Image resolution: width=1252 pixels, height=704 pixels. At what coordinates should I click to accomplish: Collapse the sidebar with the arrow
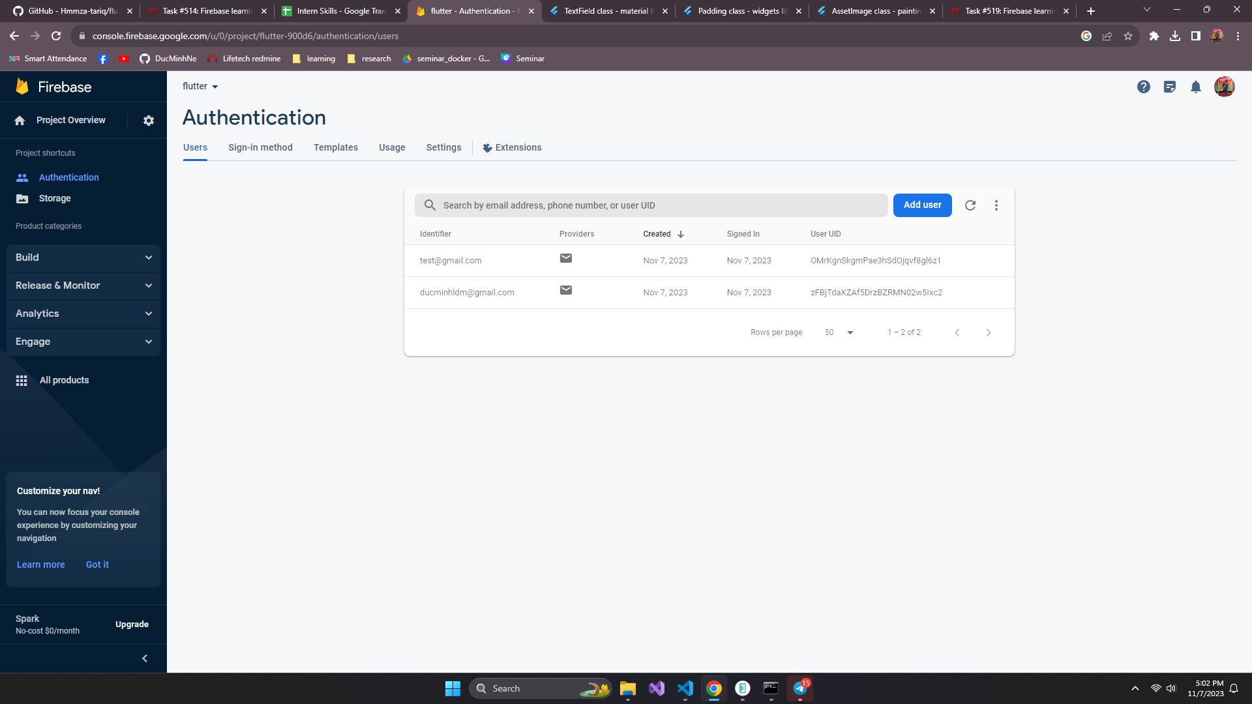(x=145, y=658)
